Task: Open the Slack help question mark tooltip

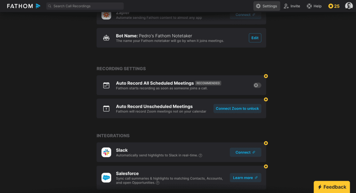Action: [x=200, y=156]
